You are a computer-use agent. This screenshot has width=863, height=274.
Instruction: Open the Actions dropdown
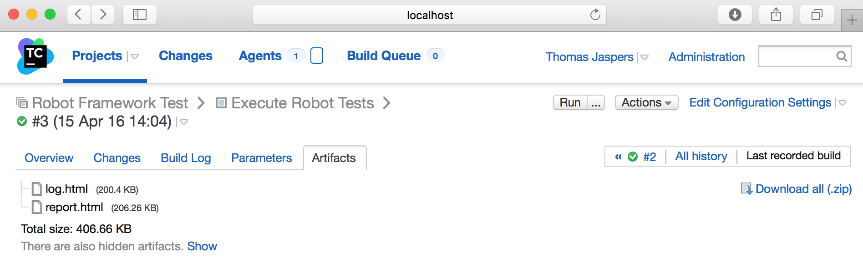point(646,102)
